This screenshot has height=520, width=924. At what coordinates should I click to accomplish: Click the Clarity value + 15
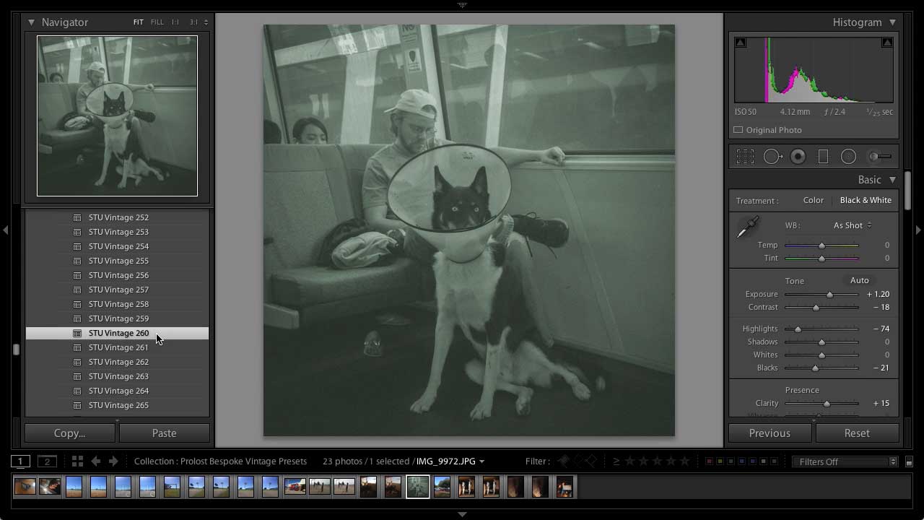click(881, 404)
